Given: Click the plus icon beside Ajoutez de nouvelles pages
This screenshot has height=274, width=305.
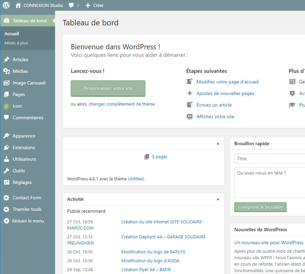Looking at the screenshot, I should [x=190, y=93].
